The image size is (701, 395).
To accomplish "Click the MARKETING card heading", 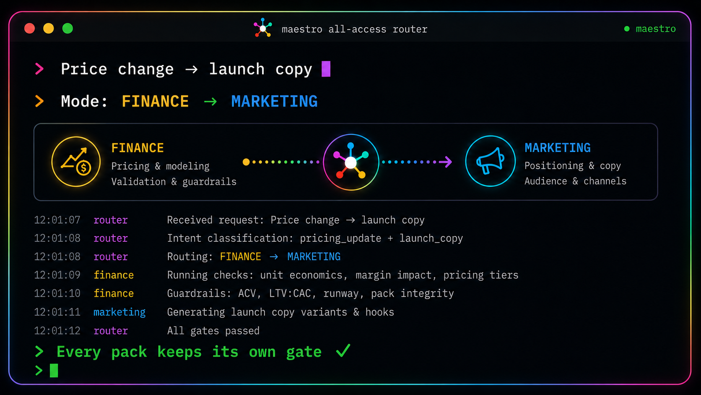I will (558, 148).
